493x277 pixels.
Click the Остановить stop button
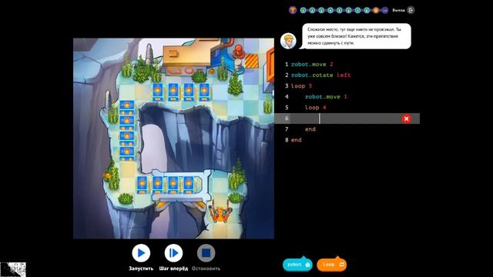tap(206, 253)
